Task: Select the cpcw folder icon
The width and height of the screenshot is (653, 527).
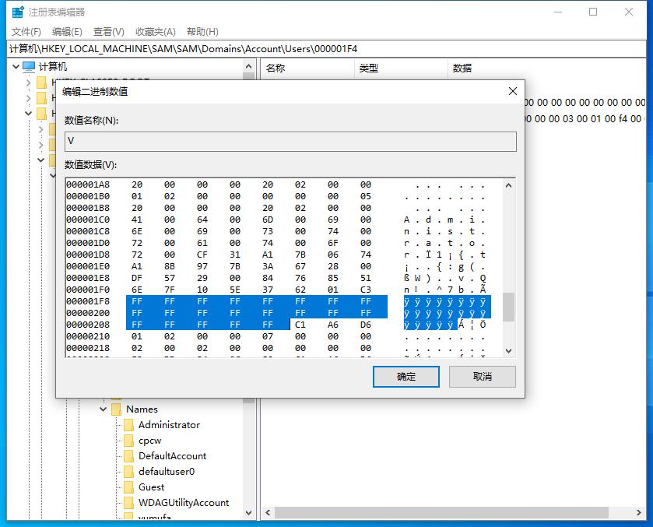Action: click(128, 441)
